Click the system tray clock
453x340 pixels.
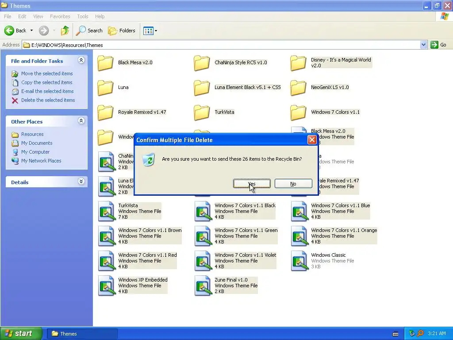click(x=437, y=334)
